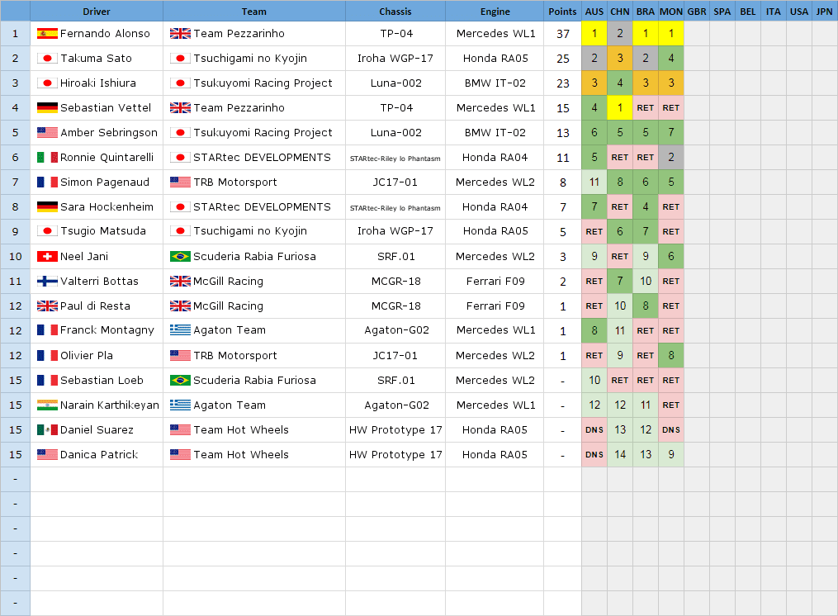The image size is (838, 616).
Task: Select the UK flag beside Paul di Resta
Action: tap(47, 306)
